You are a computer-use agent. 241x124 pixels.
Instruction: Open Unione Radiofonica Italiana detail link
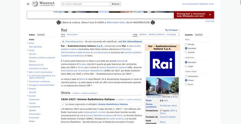[x=113, y=104]
